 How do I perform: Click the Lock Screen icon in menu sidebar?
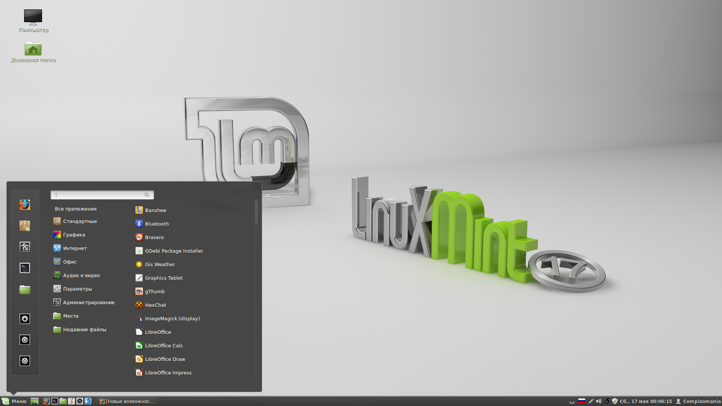[x=25, y=319]
